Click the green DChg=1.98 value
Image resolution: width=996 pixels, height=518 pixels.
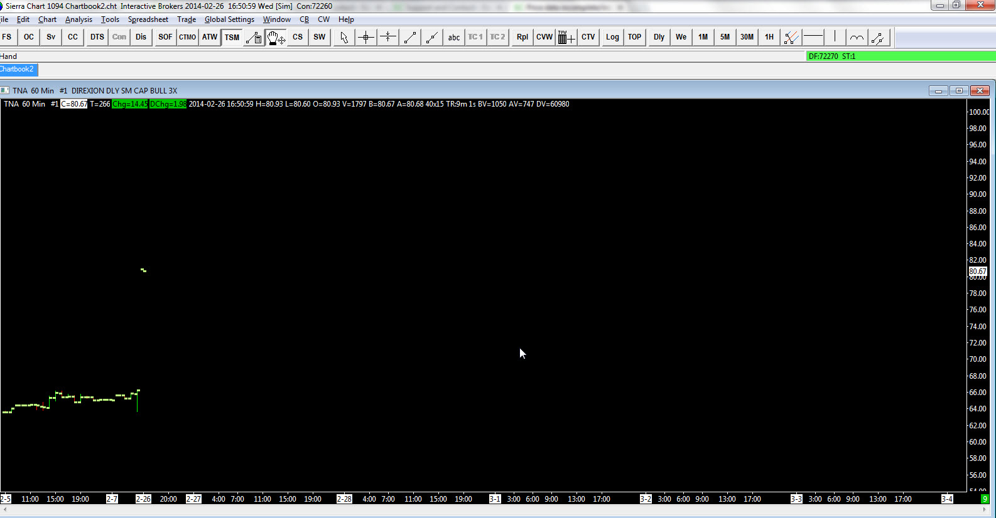point(168,104)
